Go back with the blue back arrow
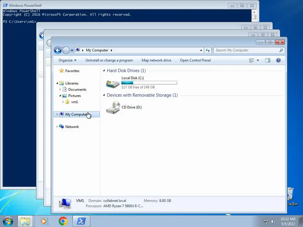The image size is (303, 227). click(x=58, y=50)
